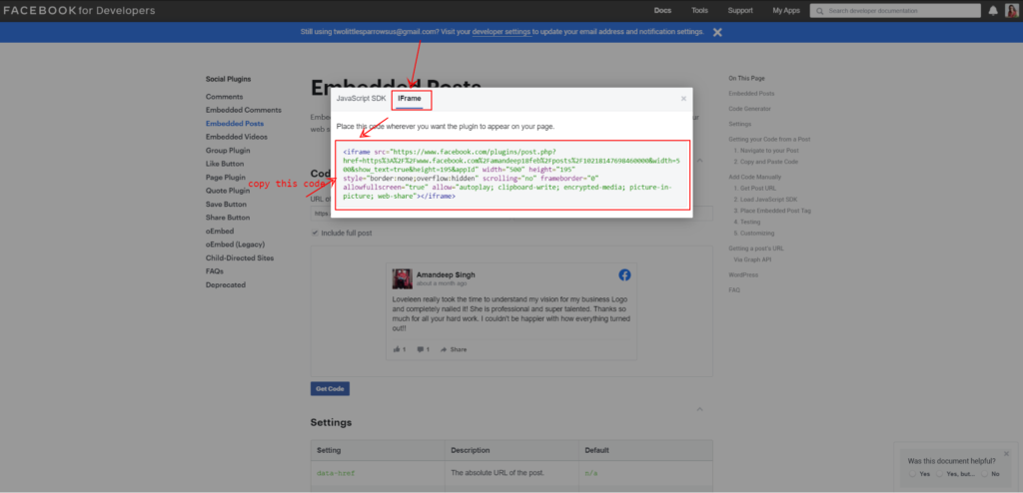This screenshot has width=1023, height=493.
Task: Open Amandeep Singh's profile picture thumbnail
Action: point(402,278)
